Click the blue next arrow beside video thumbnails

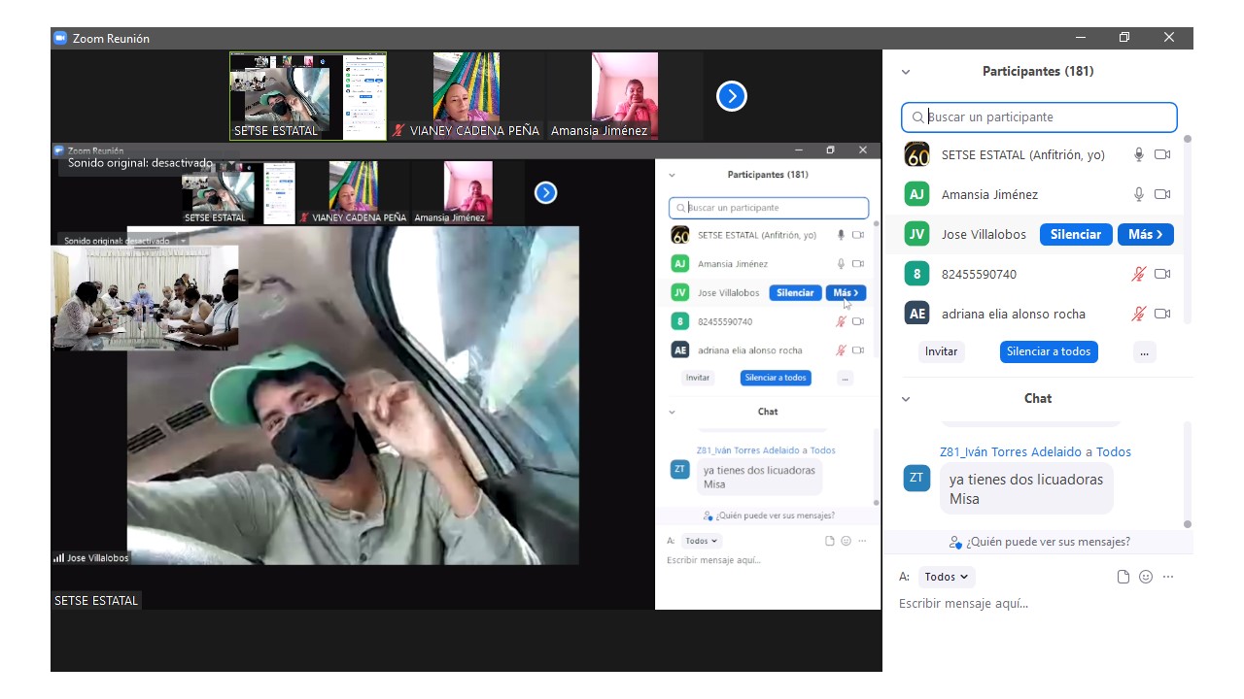point(731,96)
